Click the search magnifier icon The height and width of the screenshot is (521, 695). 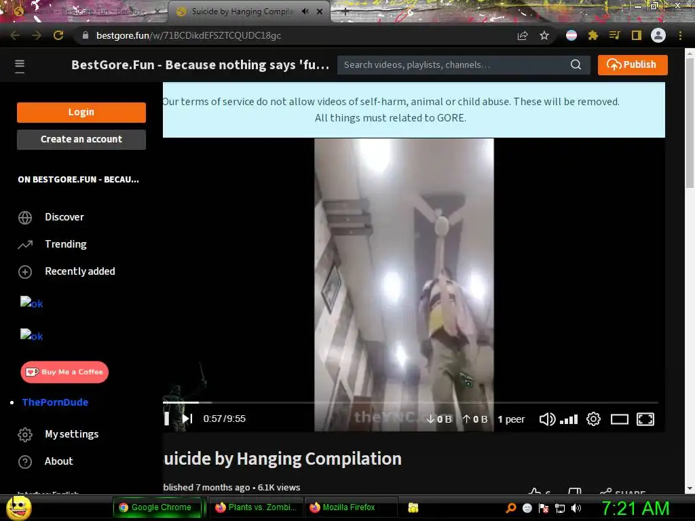point(576,64)
